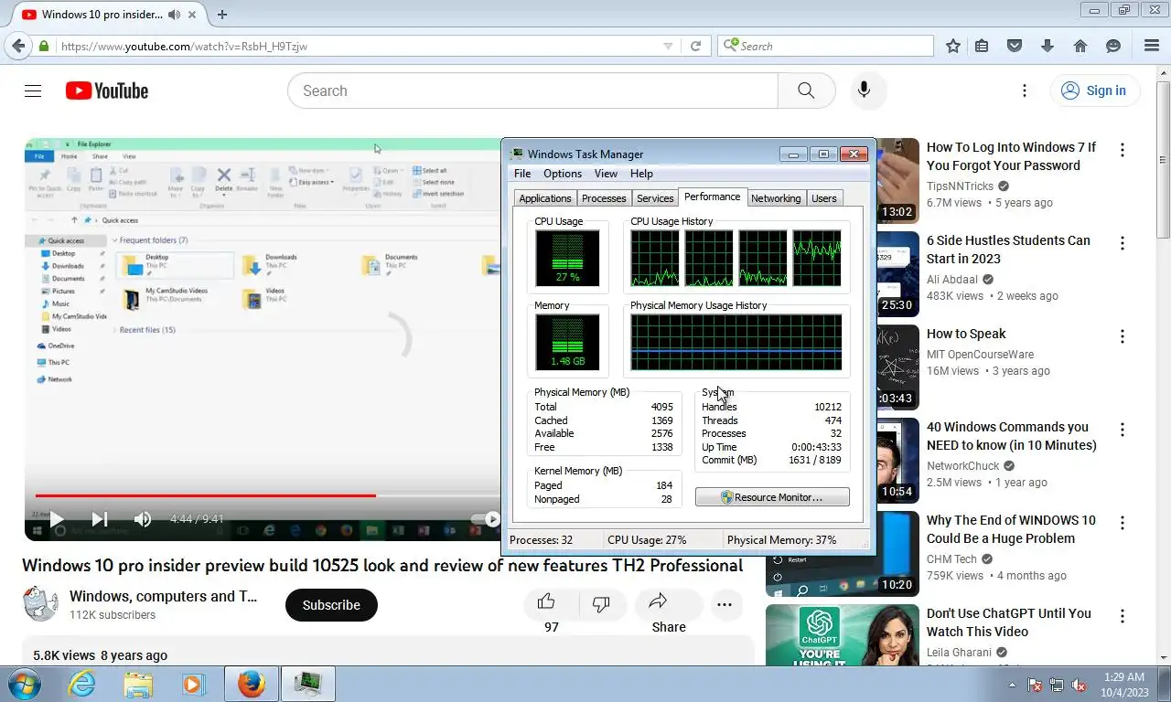Viewport: 1171px width, 702px height.
Task: Open the Share arrow for this video
Action: (x=658, y=601)
